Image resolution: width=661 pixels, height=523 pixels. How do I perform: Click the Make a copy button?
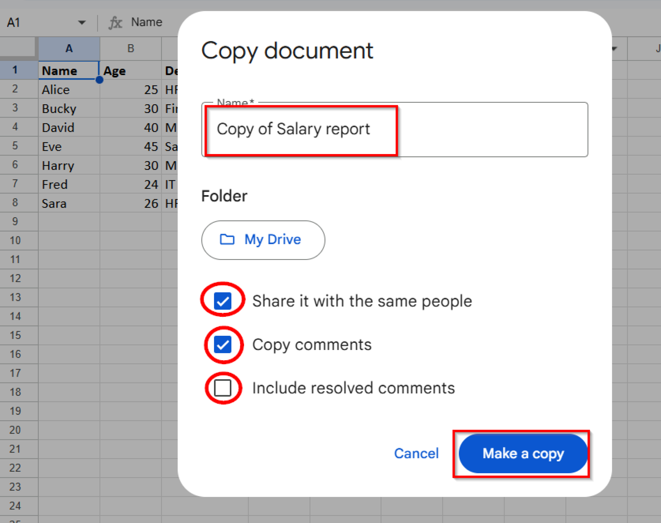(523, 454)
